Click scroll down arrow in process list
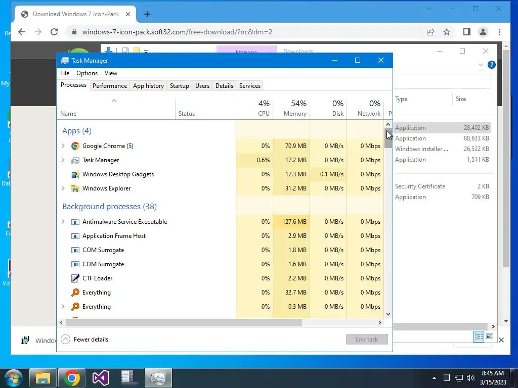The height and width of the screenshot is (388, 518). coord(388,314)
